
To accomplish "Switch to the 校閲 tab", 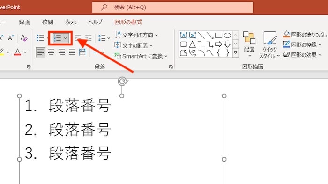I will tap(47, 22).
